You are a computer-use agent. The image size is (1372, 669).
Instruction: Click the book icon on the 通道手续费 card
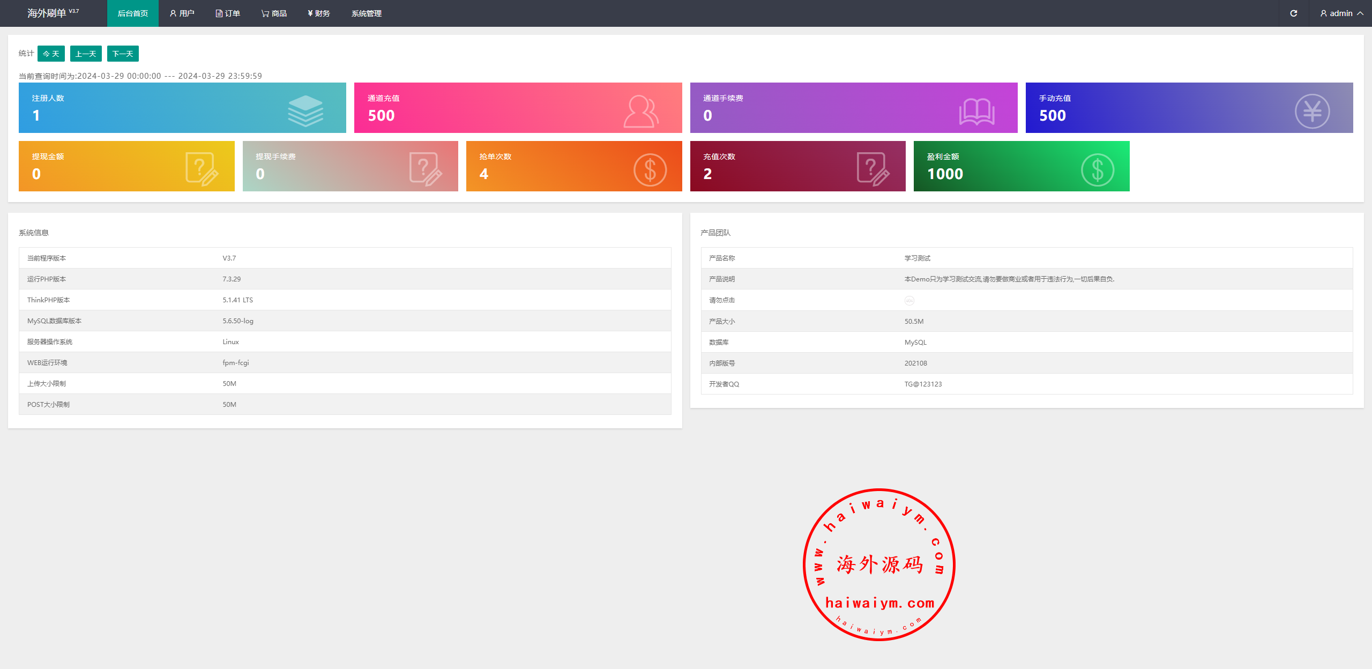coord(976,112)
